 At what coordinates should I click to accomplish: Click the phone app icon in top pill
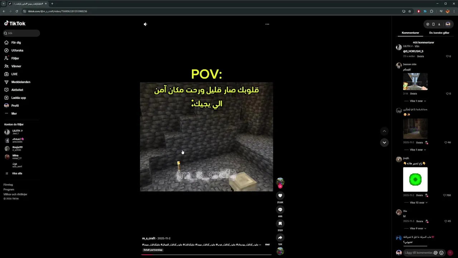pos(433,24)
